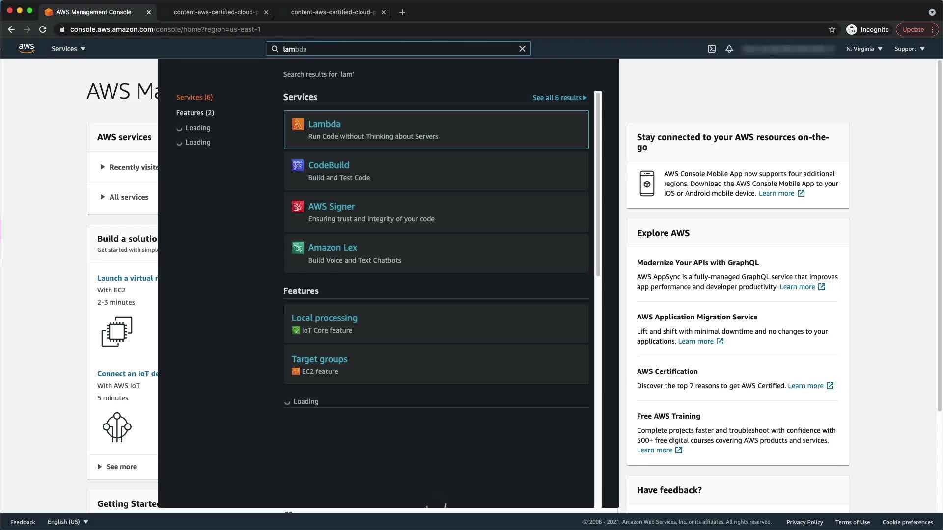Viewport: 943px width, 530px height.
Task: Switch to the second content-aws-certified tab
Action: (332, 12)
